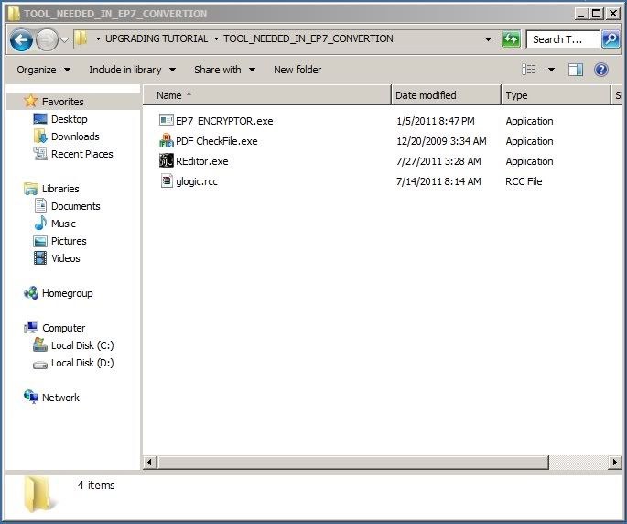Screen dimensions: 627x524
Task: Open Local Disk (C:) in sidebar
Action: click(x=82, y=345)
